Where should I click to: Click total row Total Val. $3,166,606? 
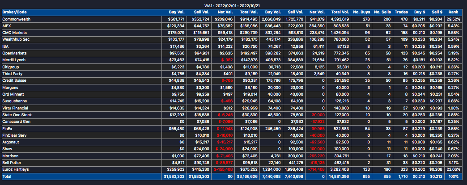(248, 177)
